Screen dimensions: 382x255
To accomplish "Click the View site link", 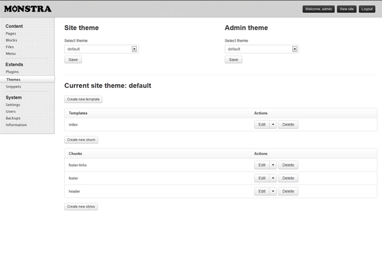I will [x=346, y=9].
